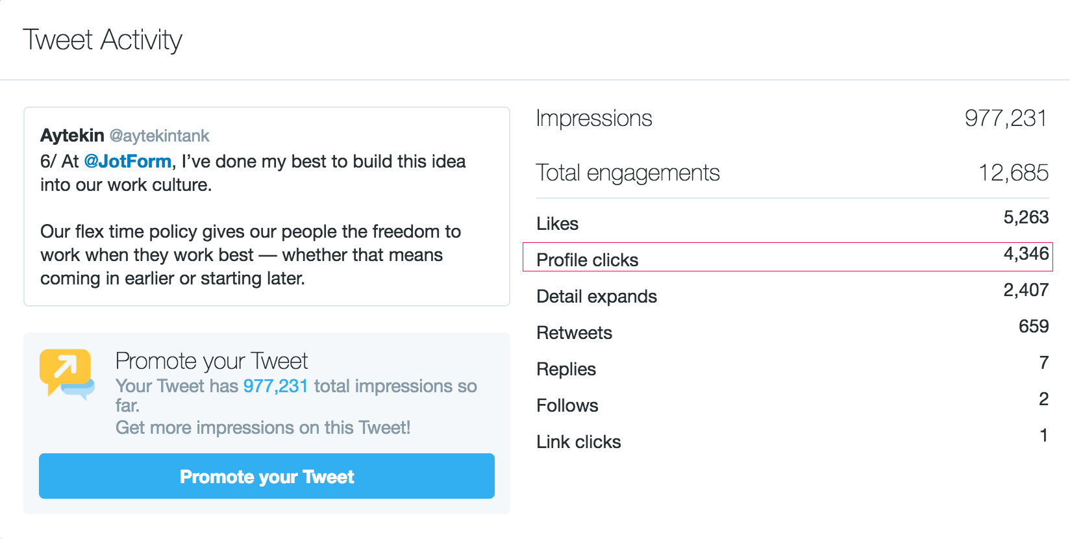
Task: Click the Retweets metric label
Action: [x=574, y=332]
